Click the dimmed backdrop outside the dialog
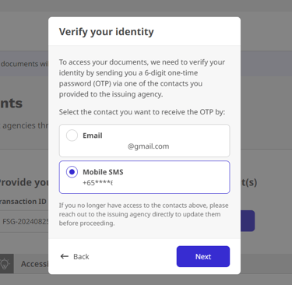 pyautogui.click(x=267, y=104)
